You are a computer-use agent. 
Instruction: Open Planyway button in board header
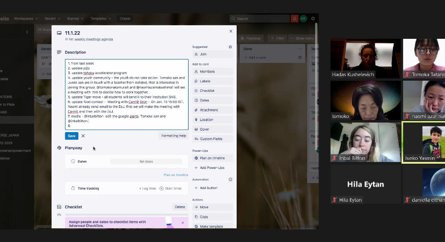[251, 38]
